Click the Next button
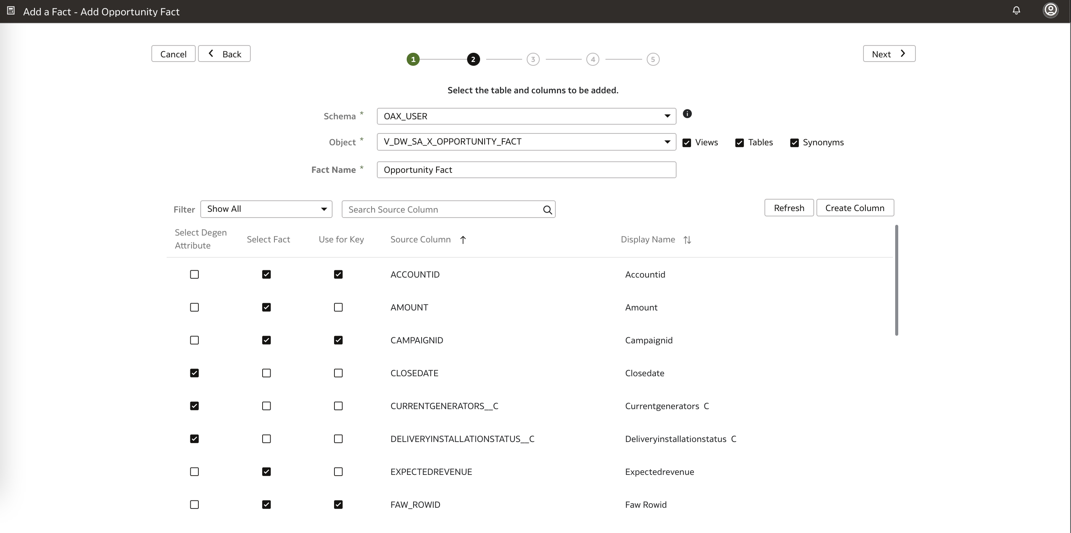The width and height of the screenshot is (1071, 533). (888, 53)
